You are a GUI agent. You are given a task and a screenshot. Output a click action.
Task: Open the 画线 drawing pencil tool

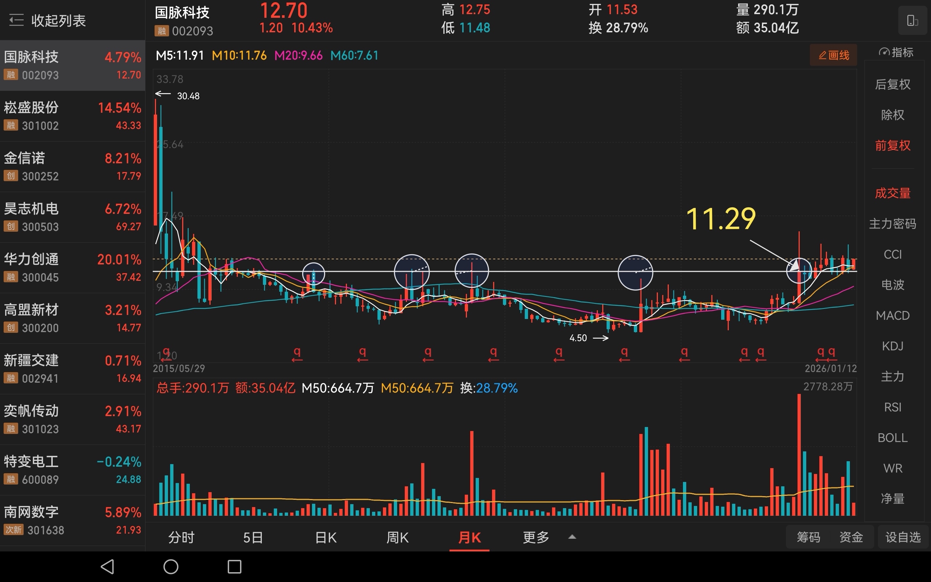[833, 55]
